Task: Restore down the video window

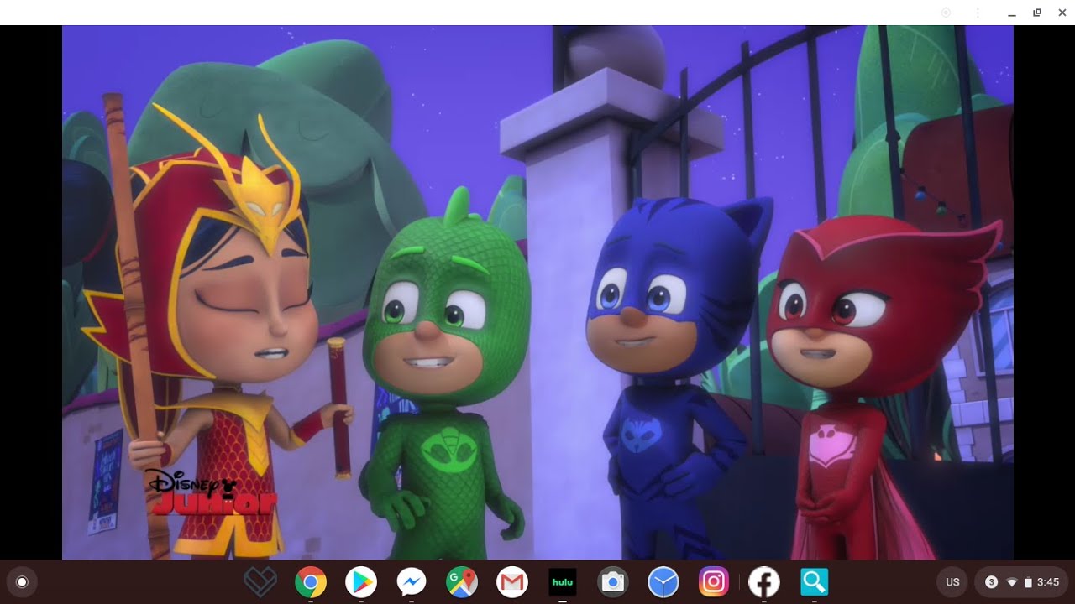Action: coord(1037,13)
